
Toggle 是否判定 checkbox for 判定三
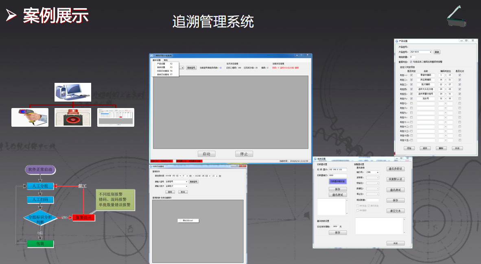411,84
